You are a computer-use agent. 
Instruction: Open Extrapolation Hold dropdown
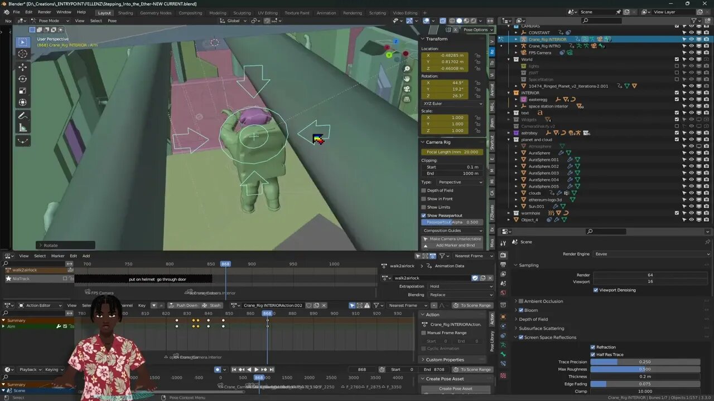[461, 286]
